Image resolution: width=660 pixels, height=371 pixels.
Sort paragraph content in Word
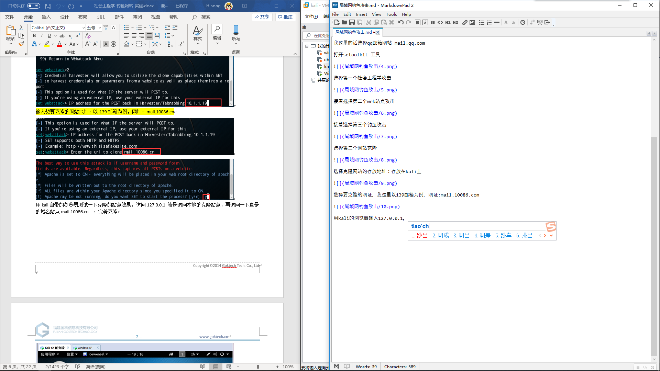pos(170,44)
